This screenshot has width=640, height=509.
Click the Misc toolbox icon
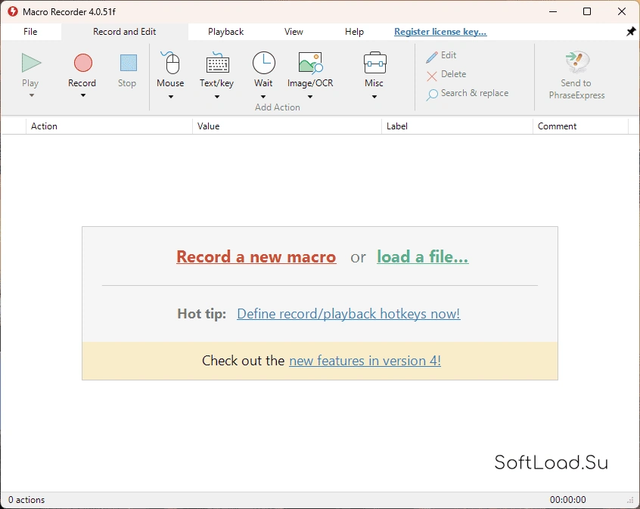[x=374, y=63]
